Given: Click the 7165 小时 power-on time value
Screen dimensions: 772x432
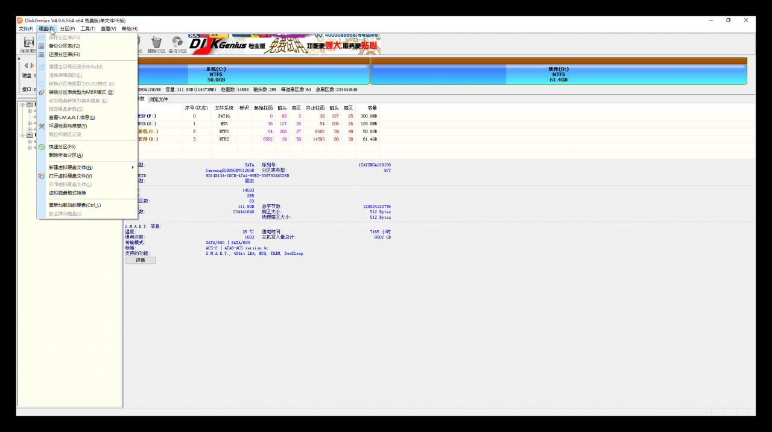Looking at the screenshot, I should [x=381, y=231].
